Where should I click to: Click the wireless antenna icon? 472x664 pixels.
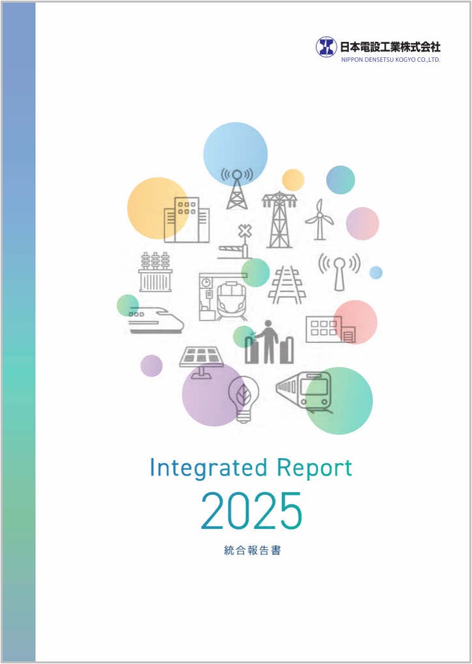[339, 272]
